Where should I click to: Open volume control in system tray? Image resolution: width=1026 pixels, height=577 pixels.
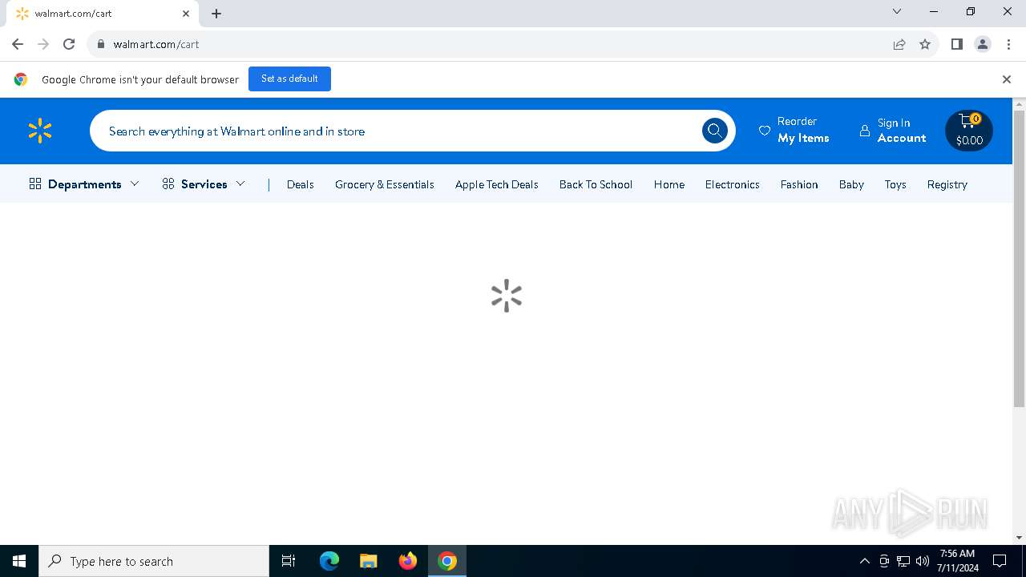click(923, 561)
